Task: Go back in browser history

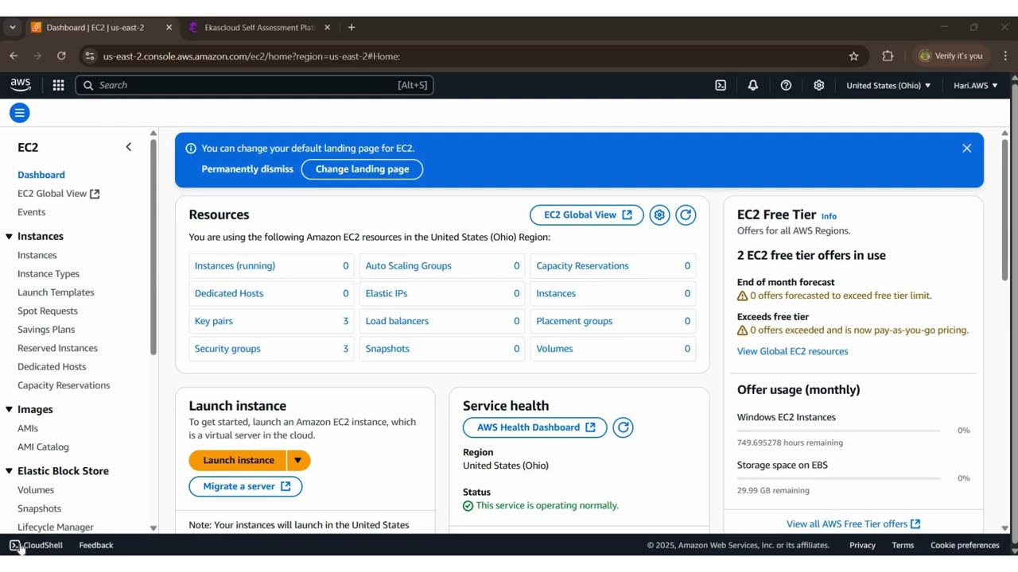Action: (x=14, y=56)
